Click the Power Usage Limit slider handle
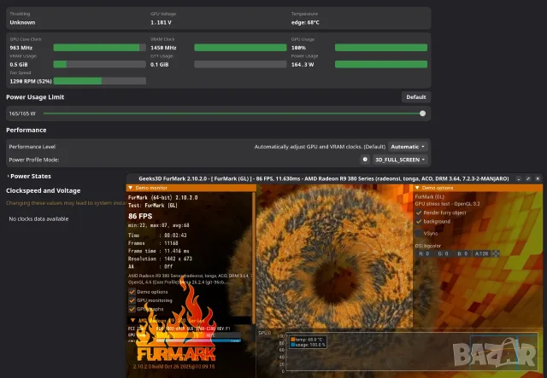 click(x=422, y=113)
